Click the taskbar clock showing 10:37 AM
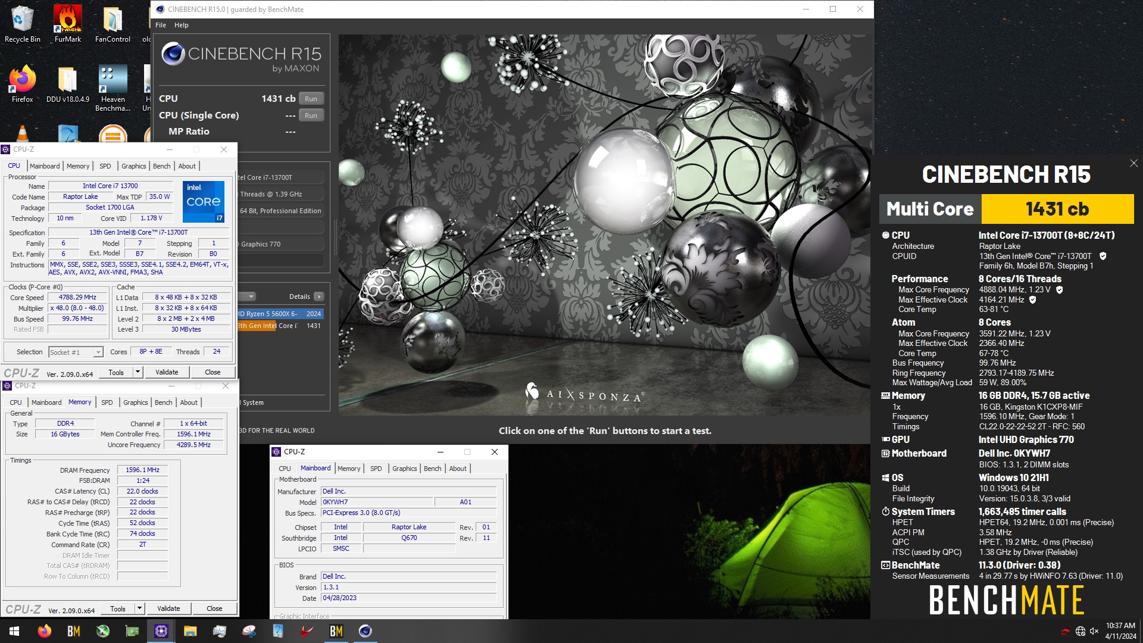The width and height of the screenshot is (1143, 643). click(x=1120, y=631)
